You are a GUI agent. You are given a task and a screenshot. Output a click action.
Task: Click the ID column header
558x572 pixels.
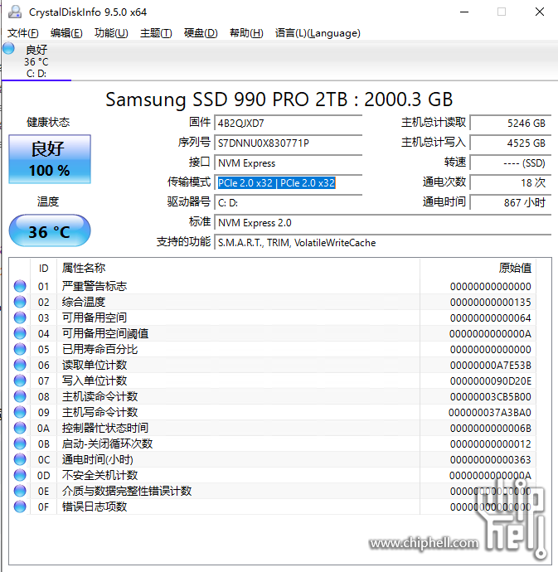[43, 269]
